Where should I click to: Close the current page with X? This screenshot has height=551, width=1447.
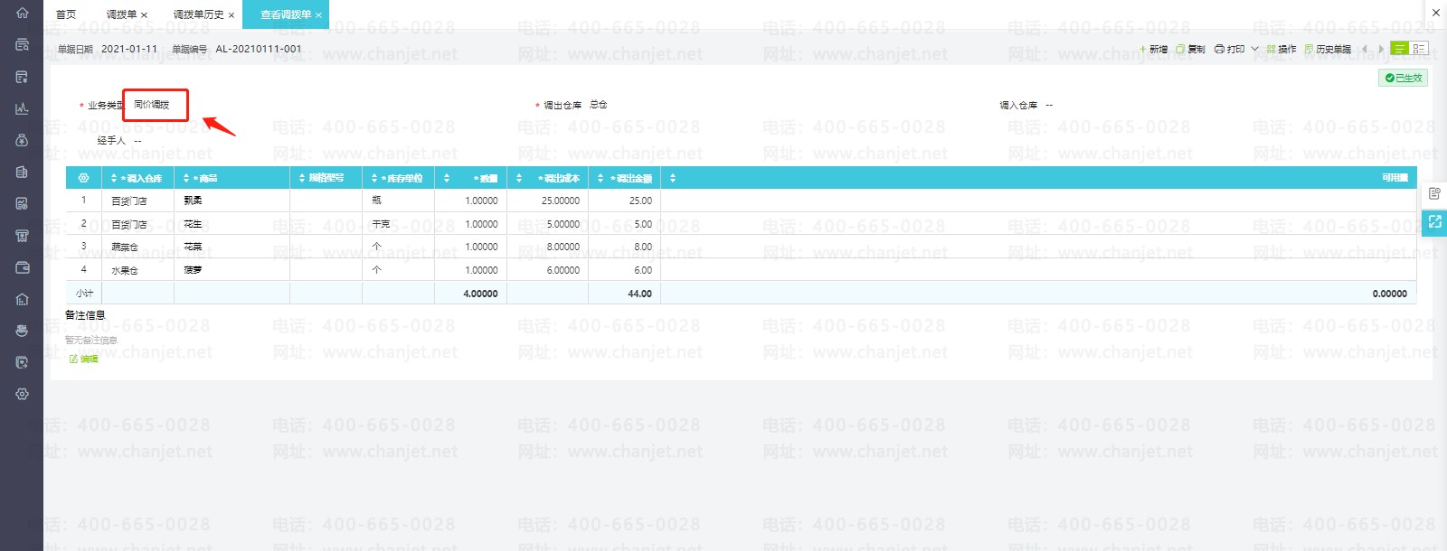(x=1435, y=13)
